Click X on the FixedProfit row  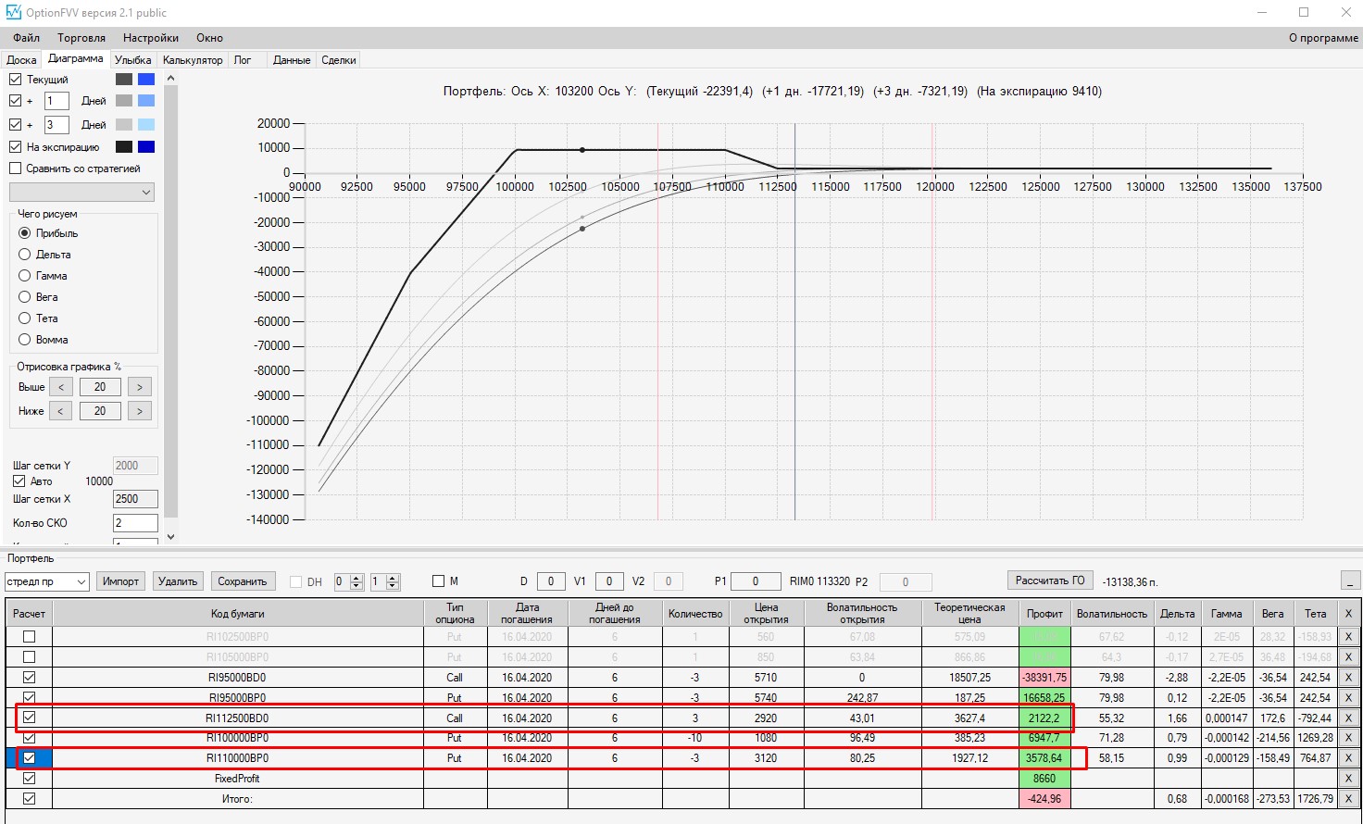pos(1348,779)
